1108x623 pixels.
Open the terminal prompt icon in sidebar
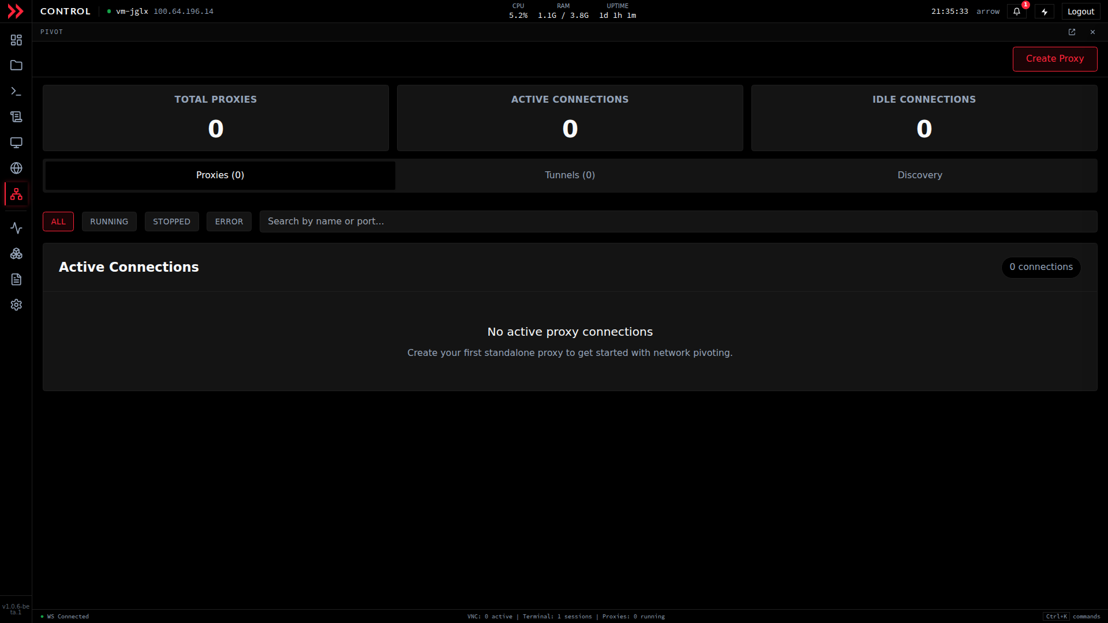[16, 91]
